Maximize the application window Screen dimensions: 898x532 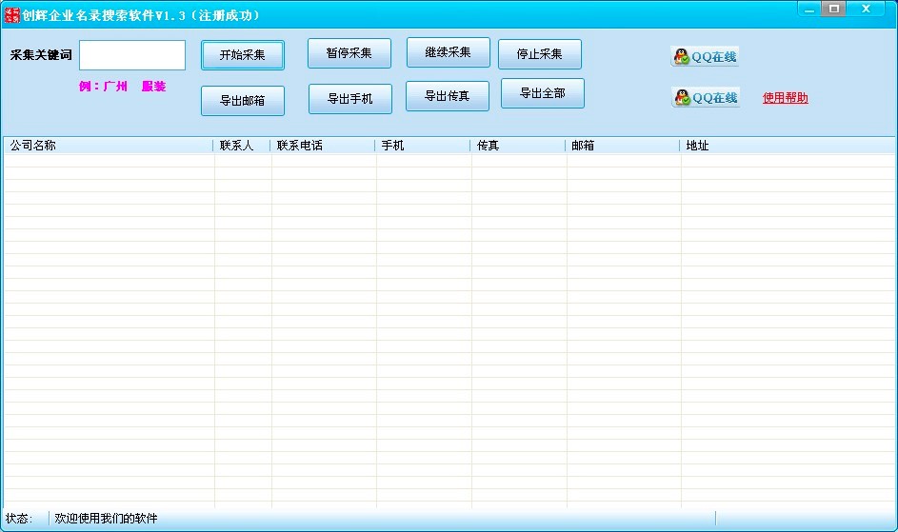(x=834, y=9)
